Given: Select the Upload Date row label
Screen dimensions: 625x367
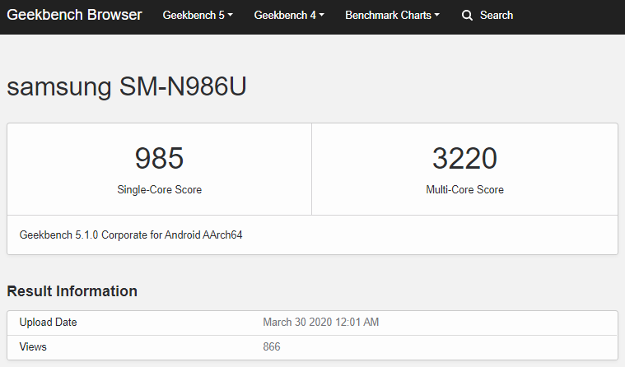Looking at the screenshot, I should [48, 323].
